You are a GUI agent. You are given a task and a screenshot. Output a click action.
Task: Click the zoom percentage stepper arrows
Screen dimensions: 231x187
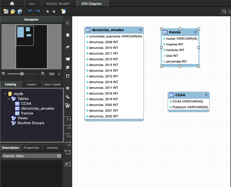click(59, 74)
